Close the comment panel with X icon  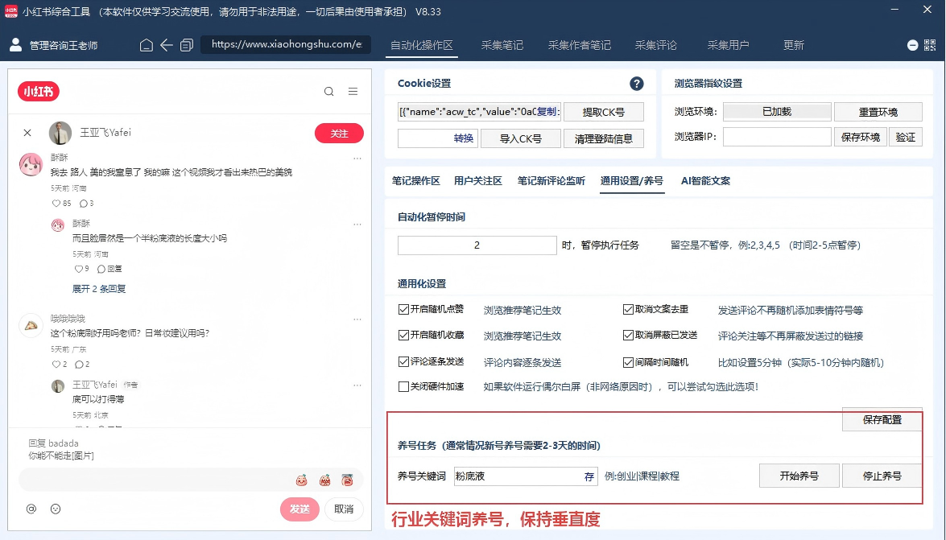[x=27, y=133]
